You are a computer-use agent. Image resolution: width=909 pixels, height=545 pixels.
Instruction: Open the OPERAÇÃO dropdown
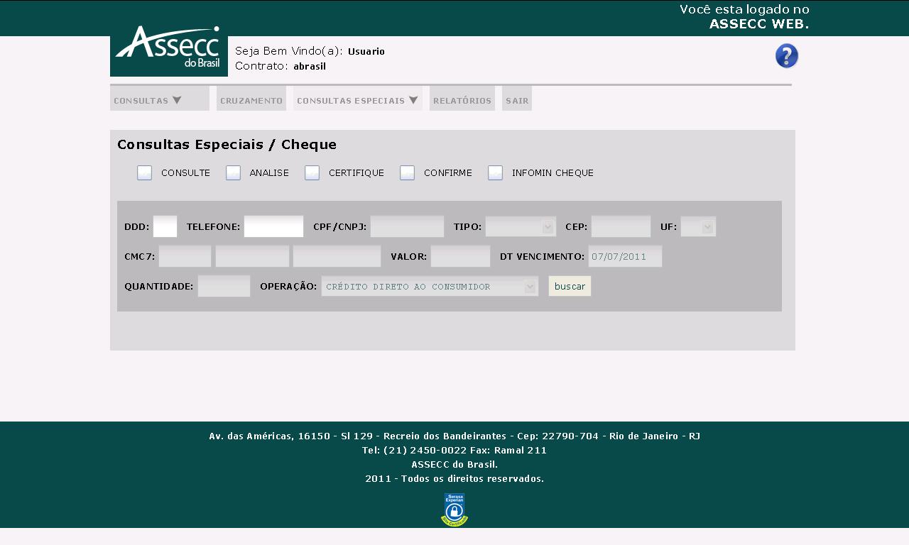[430, 286]
